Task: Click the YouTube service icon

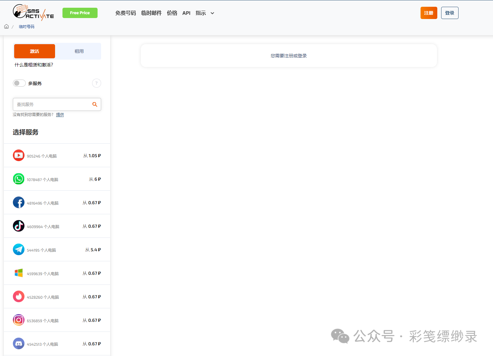Action: [x=19, y=155]
